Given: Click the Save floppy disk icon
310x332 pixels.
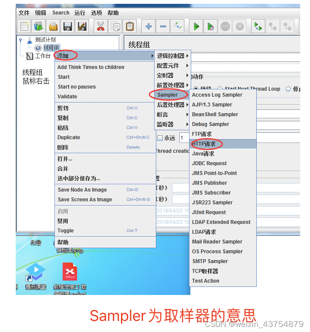Looking at the screenshot, I should [x=67, y=26].
